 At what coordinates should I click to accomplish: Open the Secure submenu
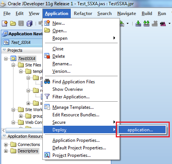[81, 122]
